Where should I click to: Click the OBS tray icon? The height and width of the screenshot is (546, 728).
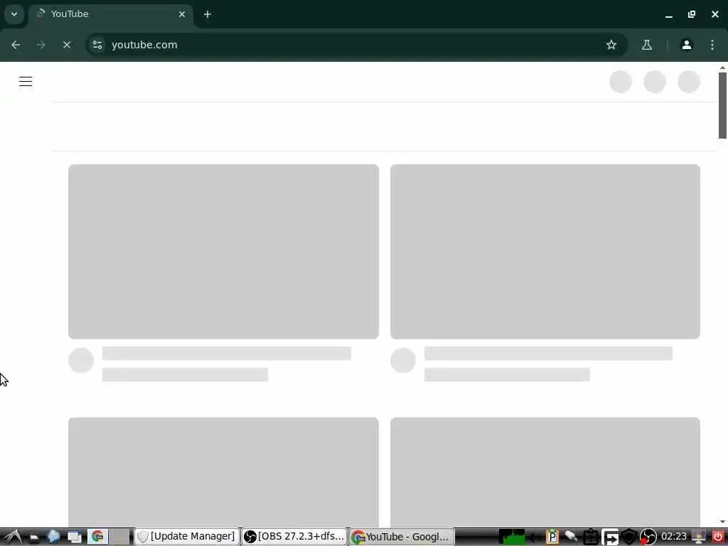[x=648, y=537]
